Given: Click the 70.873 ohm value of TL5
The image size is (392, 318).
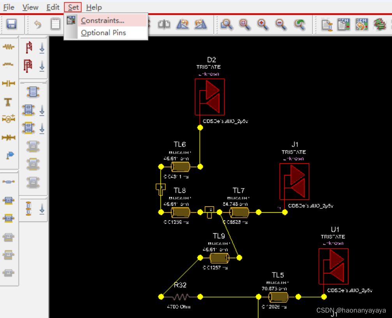Looking at the screenshot, I should point(274,288).
